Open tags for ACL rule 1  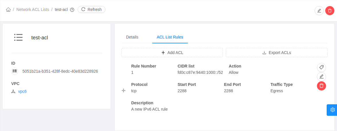pyautogui.click(x=321, y=67)
